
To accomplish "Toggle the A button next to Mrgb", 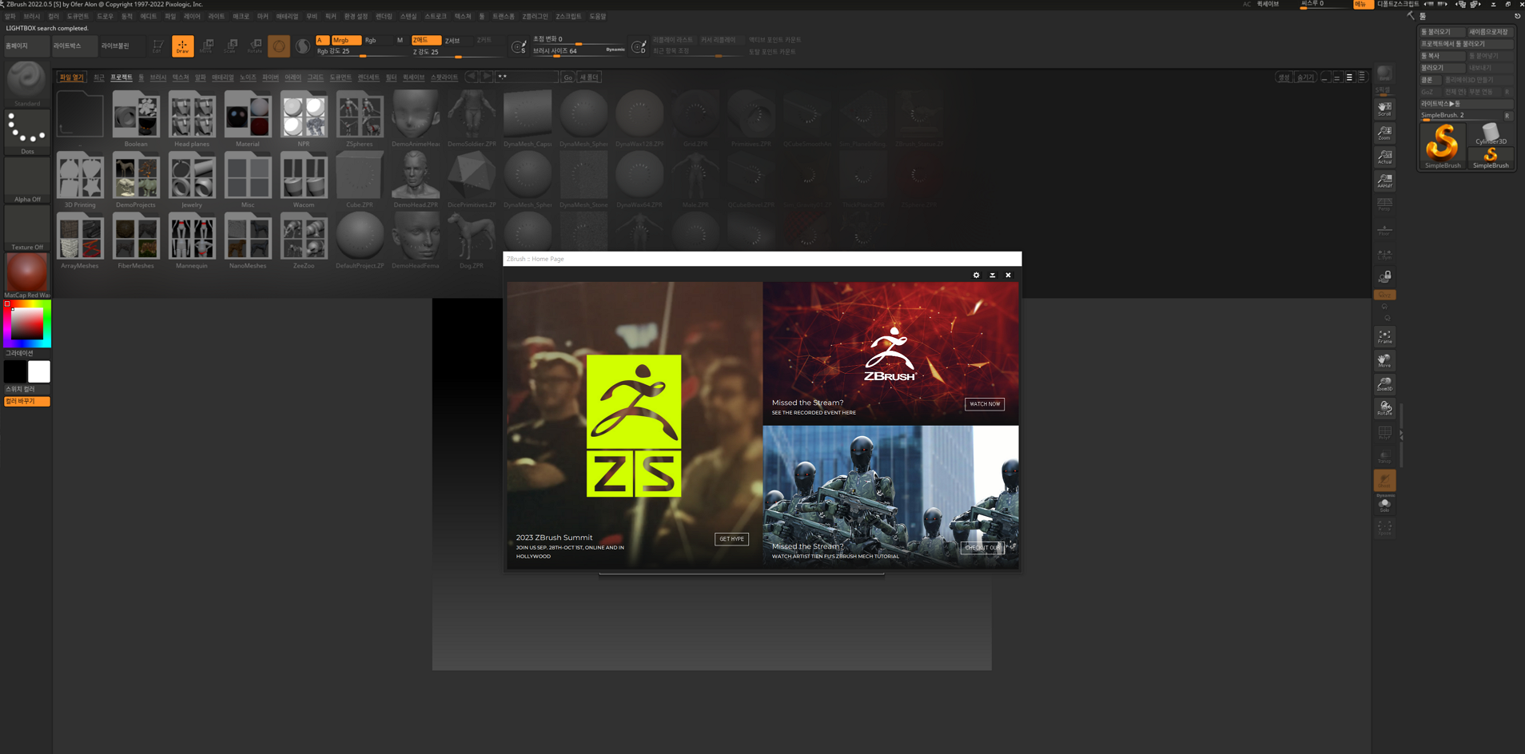I will [322, 40].
